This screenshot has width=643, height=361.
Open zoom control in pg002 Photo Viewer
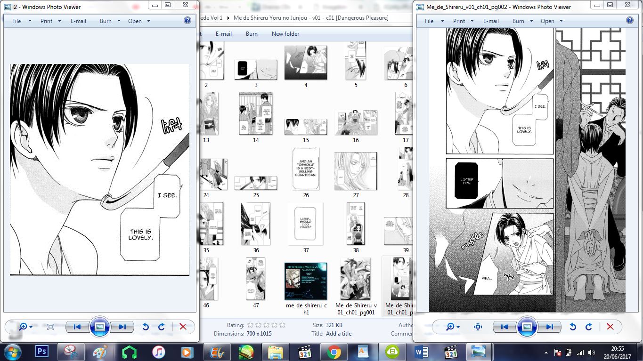453,327
